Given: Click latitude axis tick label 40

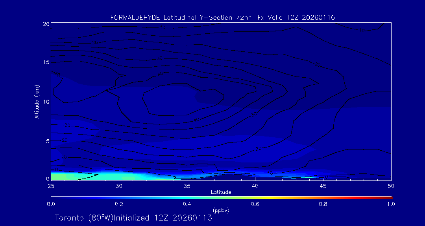Looking at the screenshot, I should point(255,186).
